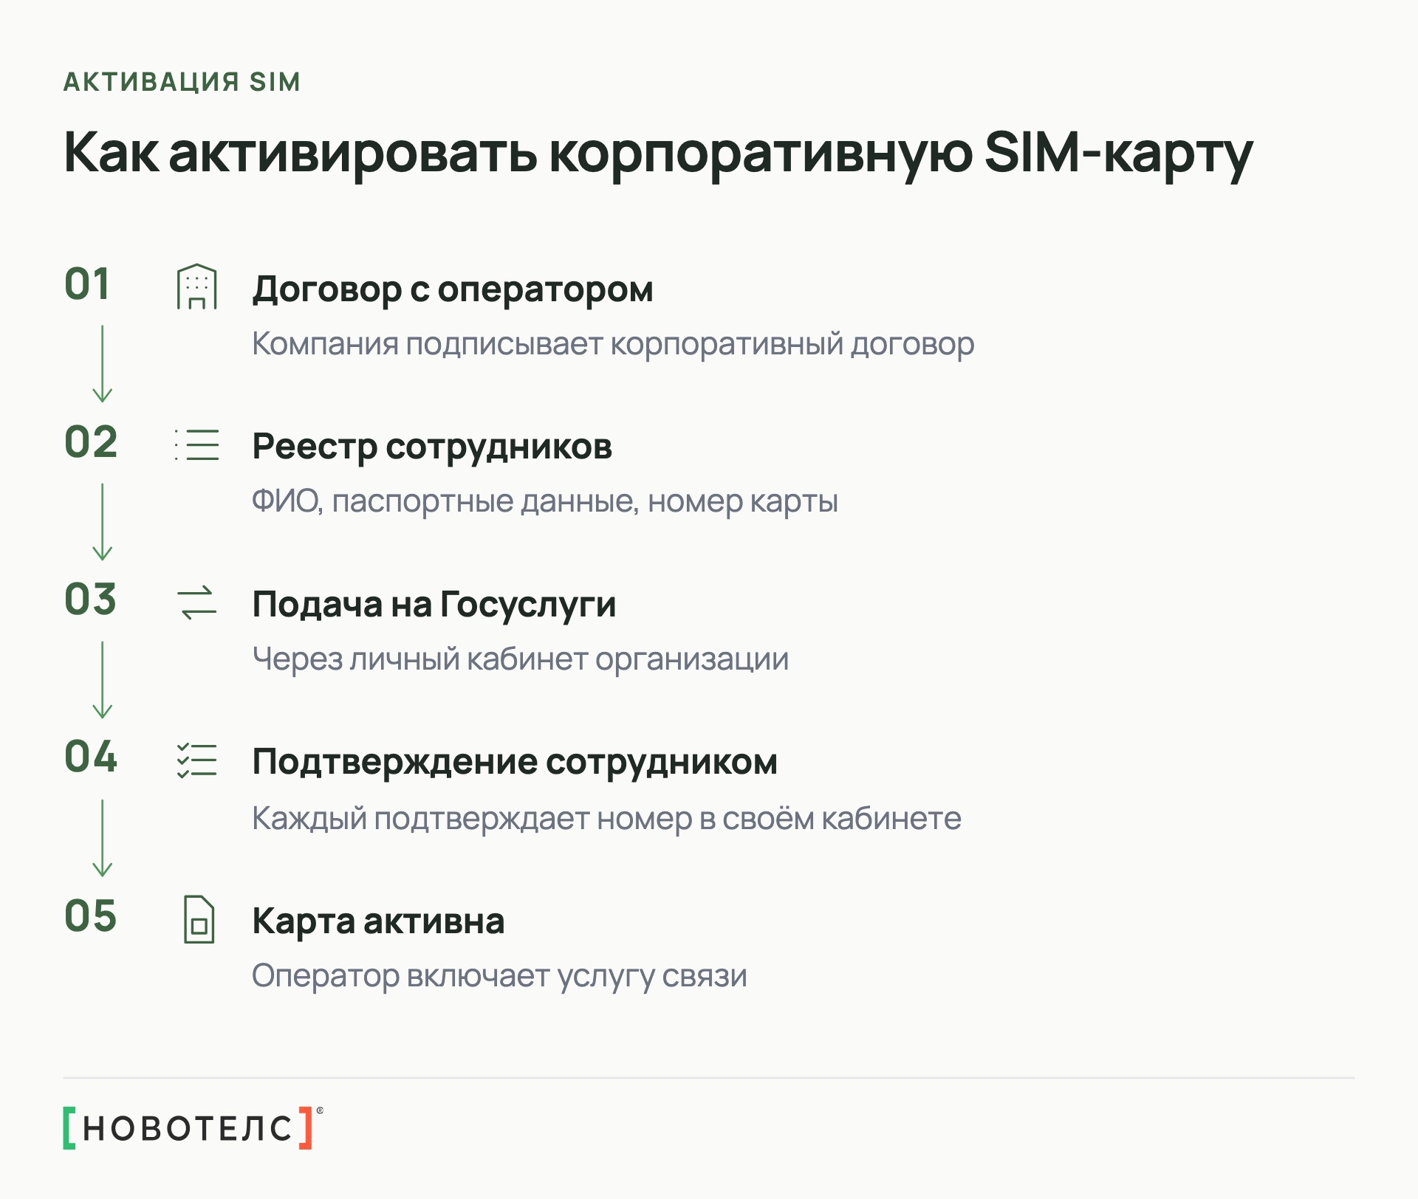
Task: Click step number 02
Action: 91,442
